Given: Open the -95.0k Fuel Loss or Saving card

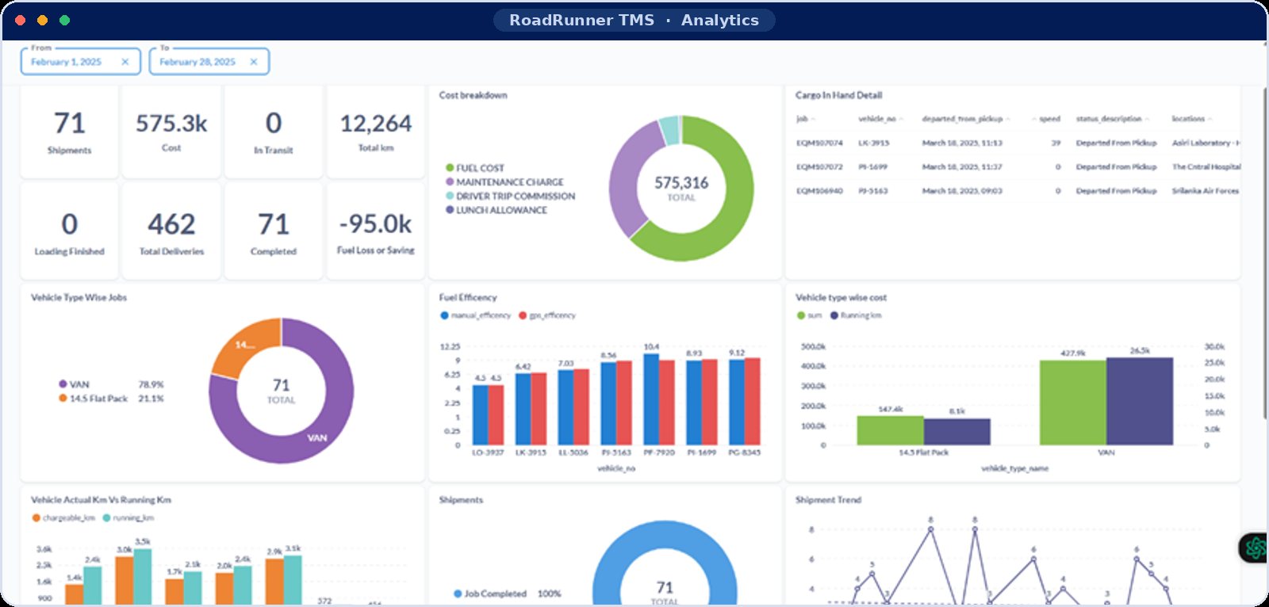Looking at the screenshot, I should (x=376, y=231).
